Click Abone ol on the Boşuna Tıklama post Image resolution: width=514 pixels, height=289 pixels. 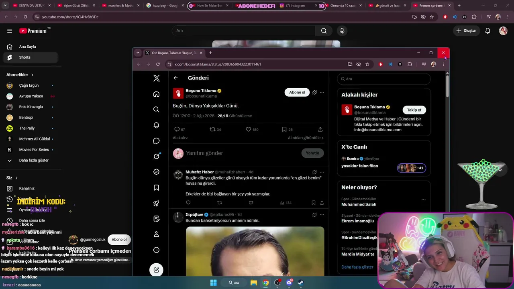[x=297, y=92]
